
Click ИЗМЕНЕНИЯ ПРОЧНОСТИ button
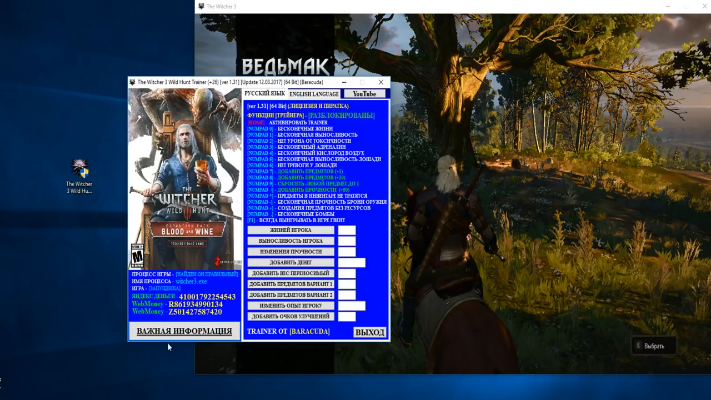point(291,252)
